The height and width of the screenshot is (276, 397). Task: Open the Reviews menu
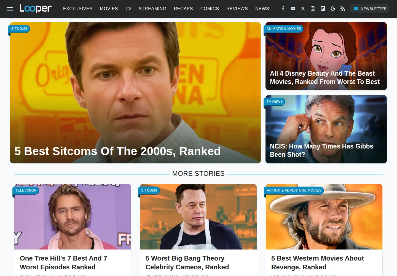tap(237, 9)
